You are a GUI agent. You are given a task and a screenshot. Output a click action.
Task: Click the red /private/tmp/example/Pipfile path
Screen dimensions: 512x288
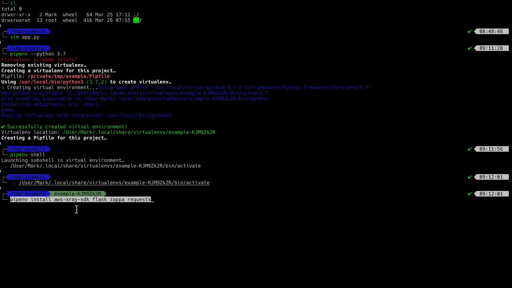tap(69, 76)
